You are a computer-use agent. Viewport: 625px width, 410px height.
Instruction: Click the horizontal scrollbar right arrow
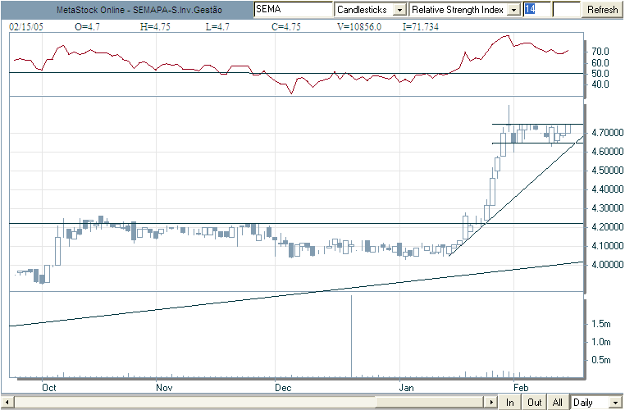(x=491, y=403)
